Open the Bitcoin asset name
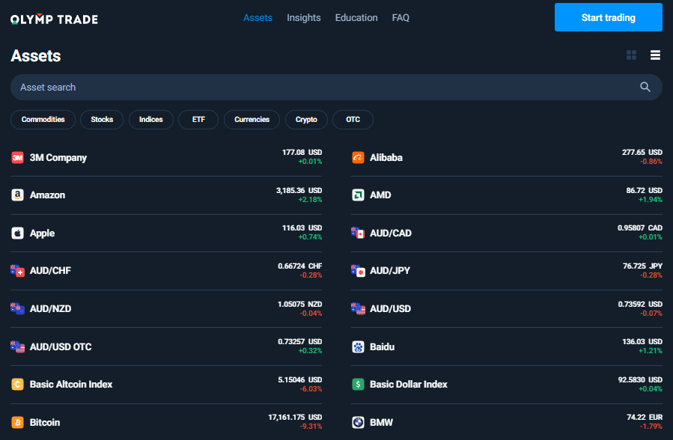This screenshot has width=673, height=440. pyautogui.click(x=45, y=423)
